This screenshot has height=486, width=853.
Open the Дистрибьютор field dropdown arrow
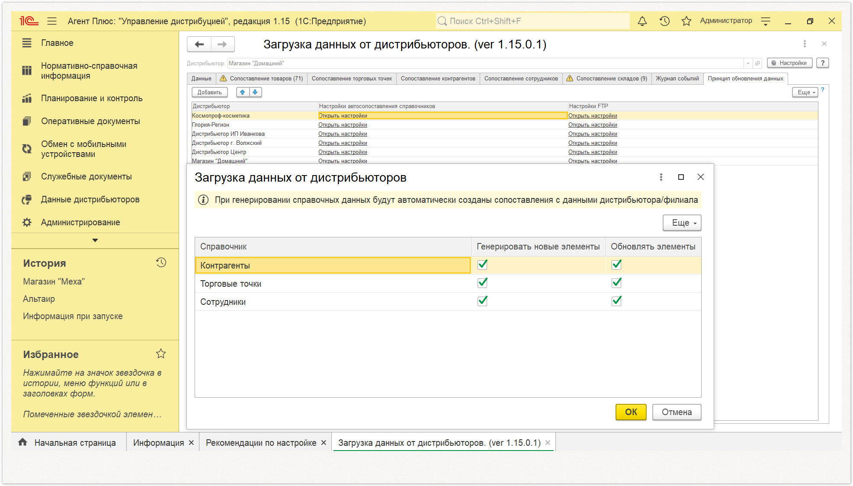click(748, 63)
